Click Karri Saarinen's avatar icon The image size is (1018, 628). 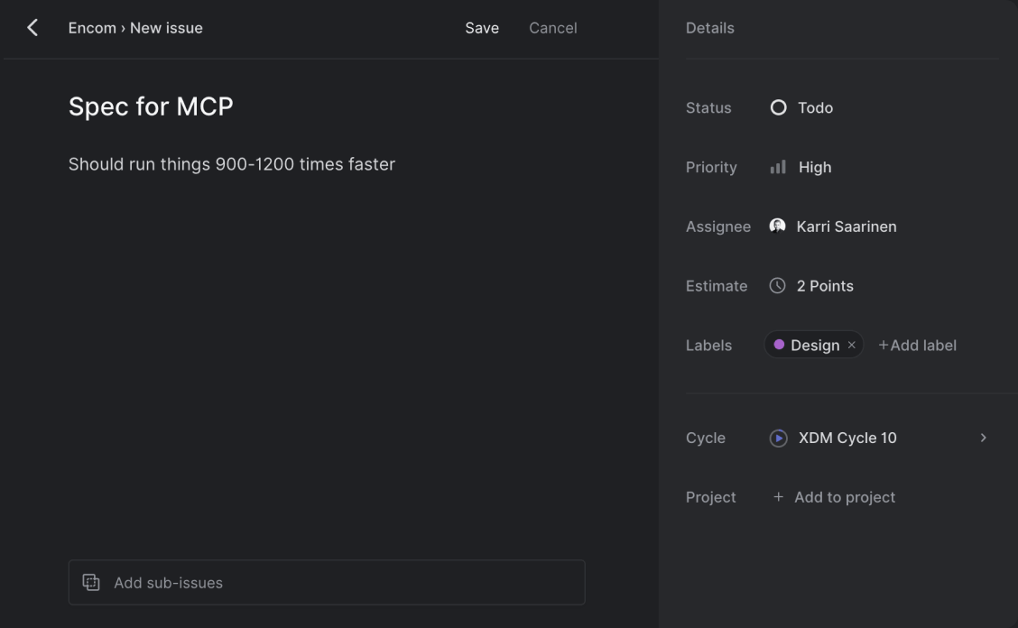coord(777,226)
